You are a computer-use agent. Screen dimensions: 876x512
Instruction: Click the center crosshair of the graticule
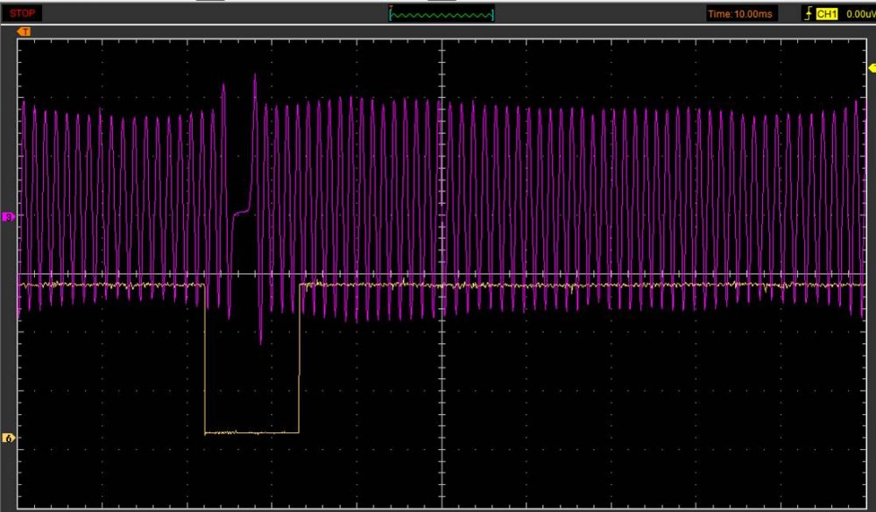(443, 273)
